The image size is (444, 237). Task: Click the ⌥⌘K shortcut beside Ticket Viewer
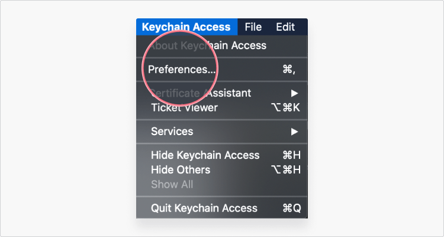[285, 108]
